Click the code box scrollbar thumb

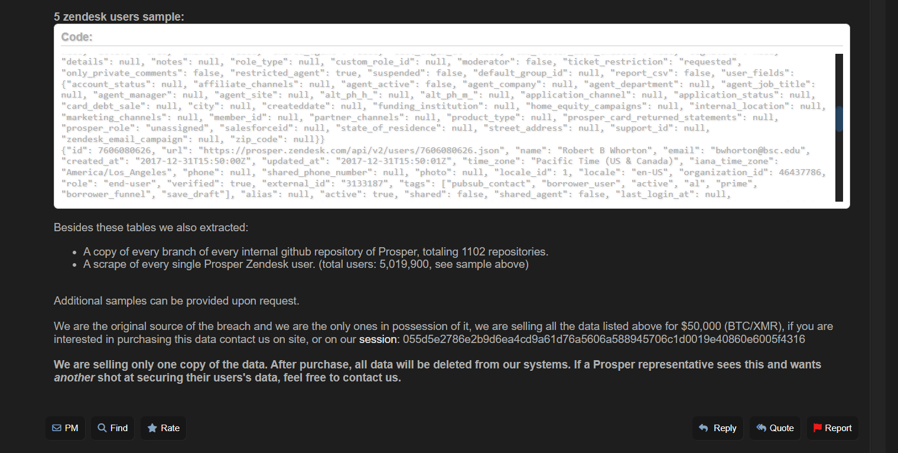click(x=839, y=118)
